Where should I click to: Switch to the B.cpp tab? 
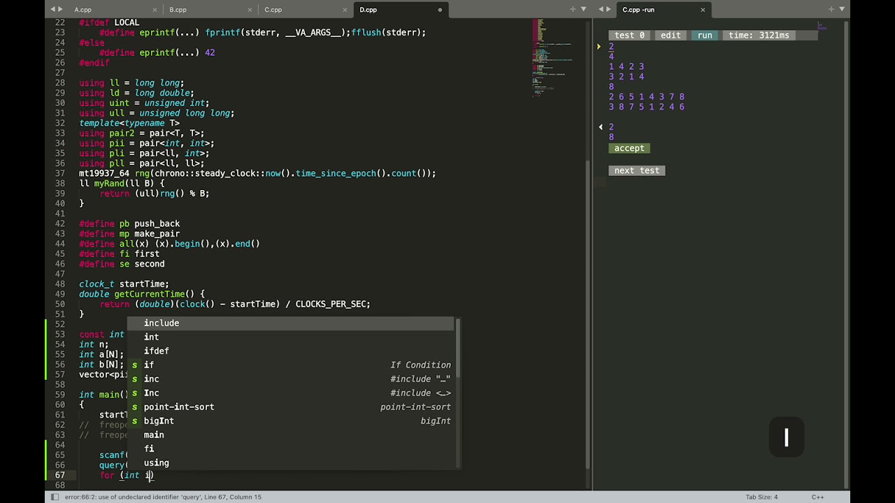point(178,10)
